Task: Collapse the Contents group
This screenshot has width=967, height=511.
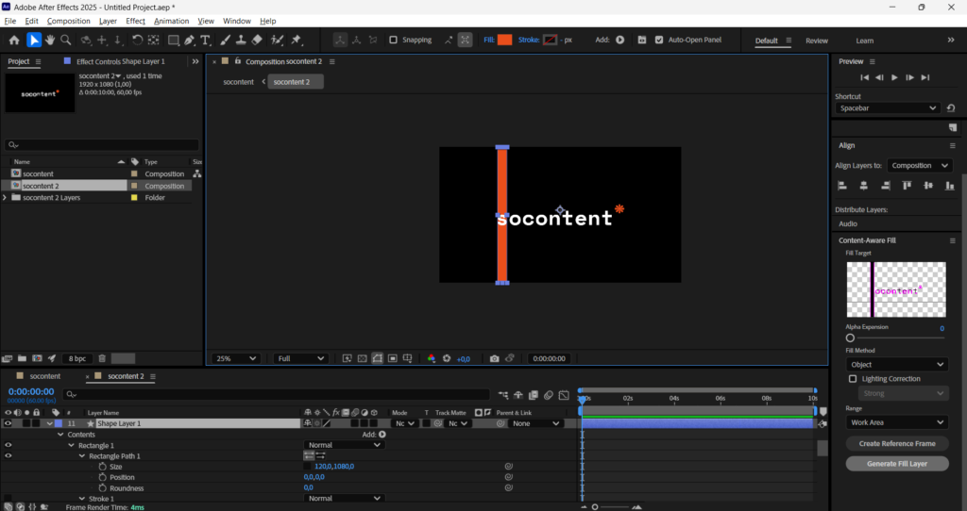Action: [x=60, y=435]
